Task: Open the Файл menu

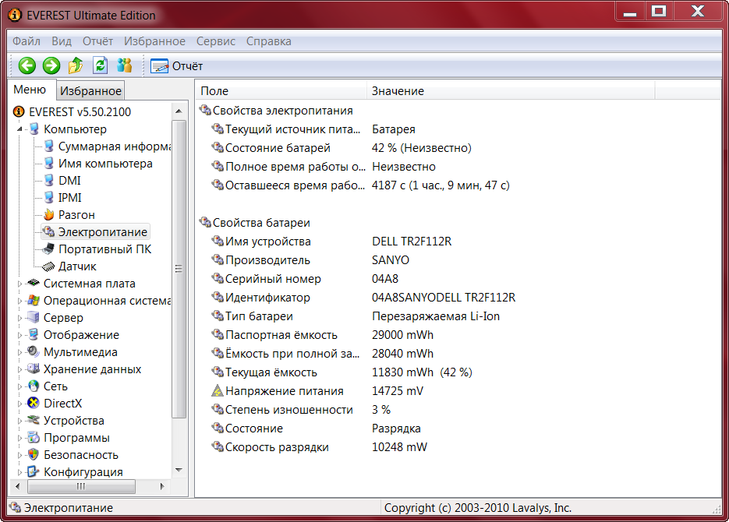Action: coord(27,41)
